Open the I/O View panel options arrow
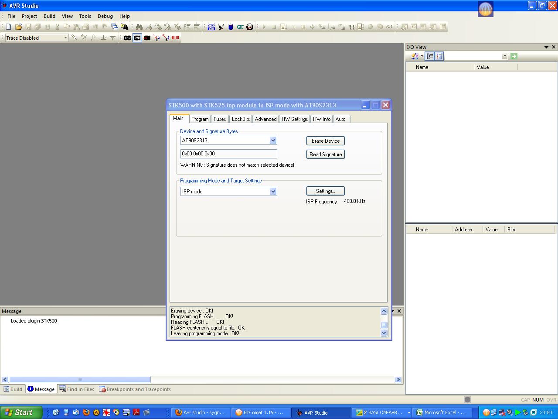 [x=546, y=47]
